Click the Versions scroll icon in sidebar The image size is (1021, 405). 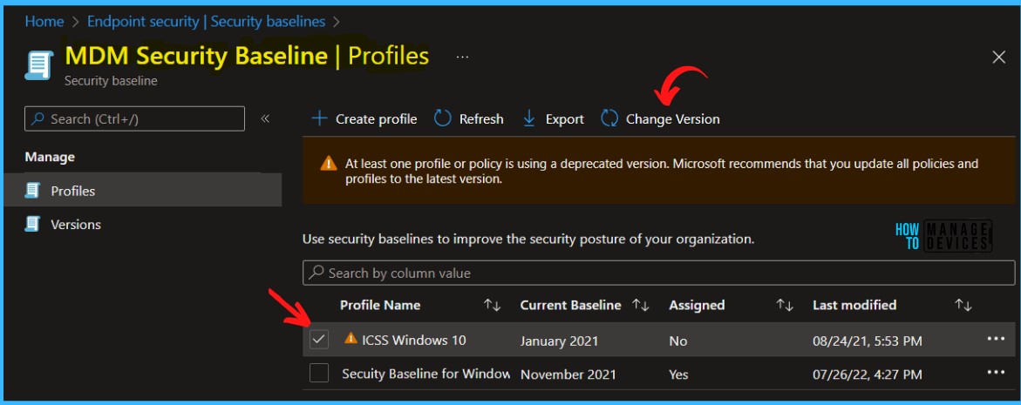point(32,225)
